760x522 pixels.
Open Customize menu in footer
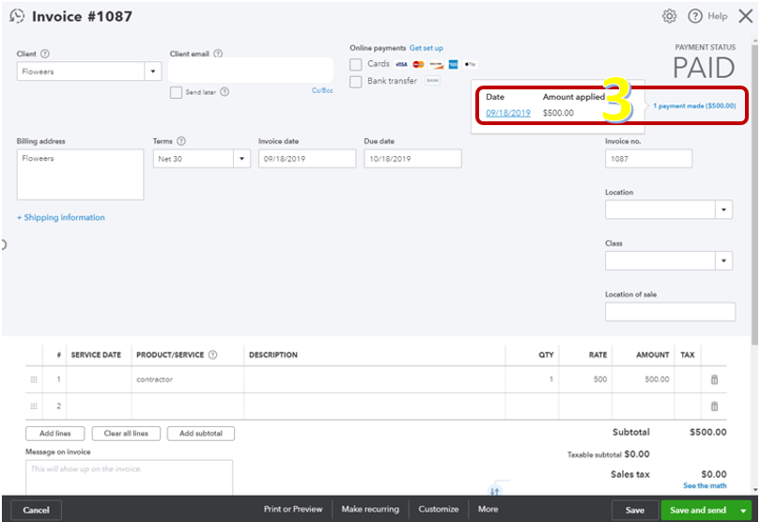(x=439, y=509)
